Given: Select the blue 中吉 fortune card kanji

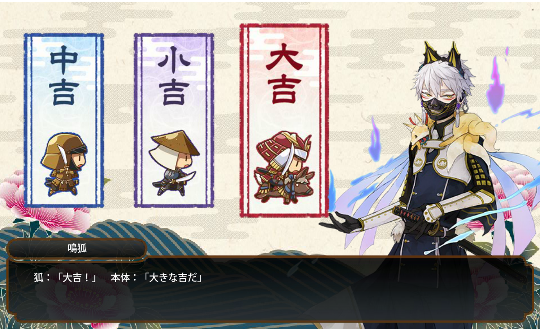Looking at the screenshot, I should coord(64,75).
